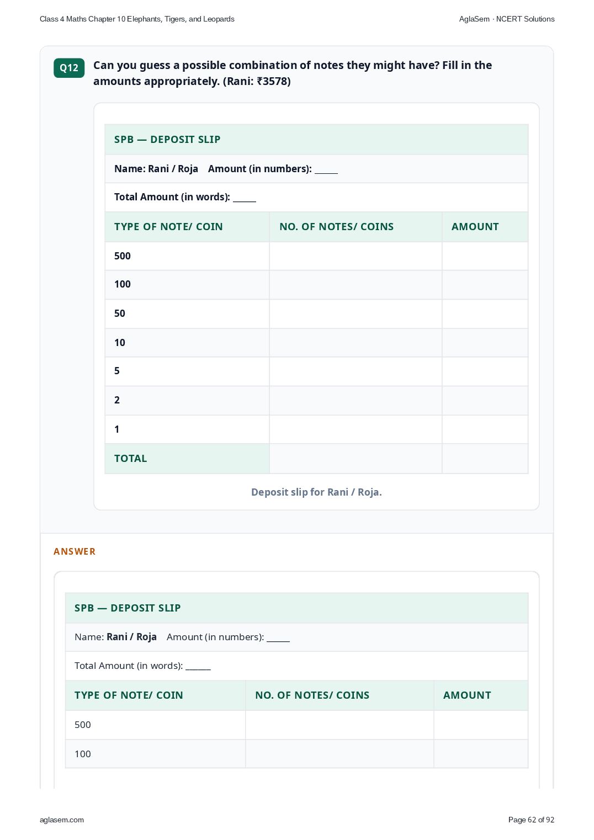Select the No. of notes cell for the 5 row
Image resolution: width=594 pixels, height=840 pixels.
tap(356, 371)
